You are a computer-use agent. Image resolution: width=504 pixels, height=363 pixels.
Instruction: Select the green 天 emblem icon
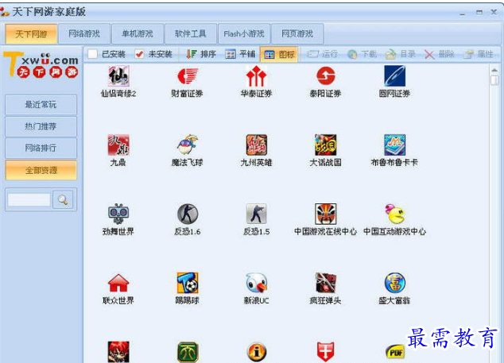188,352
